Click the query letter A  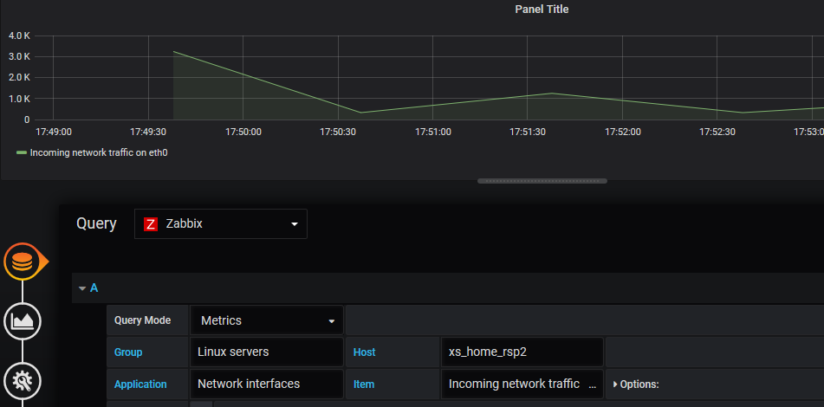94,287
